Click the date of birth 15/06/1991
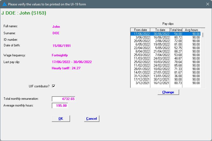The width and height of the screenshot is (212, 141). point(61,46)
